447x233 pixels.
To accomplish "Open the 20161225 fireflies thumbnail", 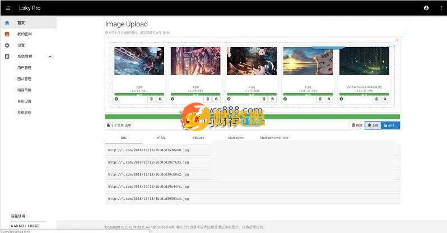I will coord(364,61).
